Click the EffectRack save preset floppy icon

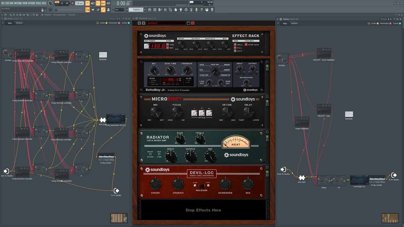pyautogui.click(x=188, y=23)
